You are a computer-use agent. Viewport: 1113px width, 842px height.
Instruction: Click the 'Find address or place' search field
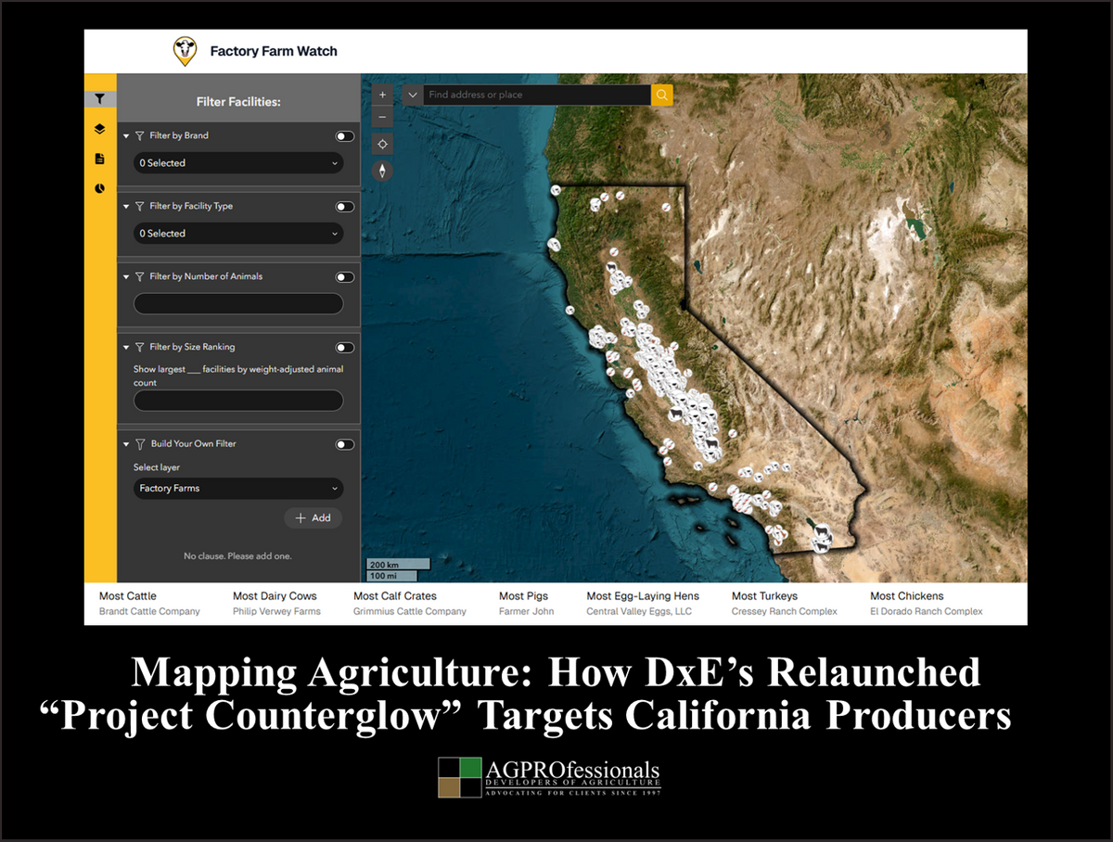click(x=536, y=94)
